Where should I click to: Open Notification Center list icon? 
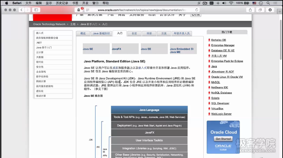pyautogui.click(x=275, y=3)
